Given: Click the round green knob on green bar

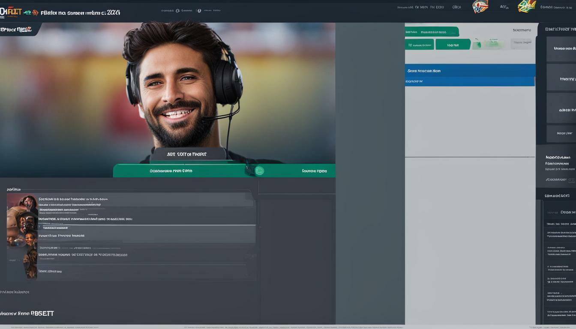Looking at the screenshot, I should [x=259, y=171].
